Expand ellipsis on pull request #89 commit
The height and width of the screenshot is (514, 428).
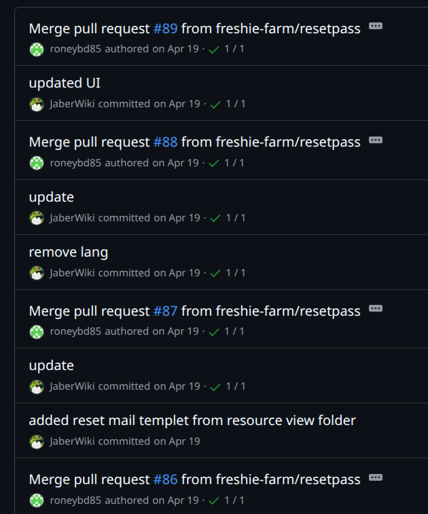pyautogui.click(x=375, y=26)
